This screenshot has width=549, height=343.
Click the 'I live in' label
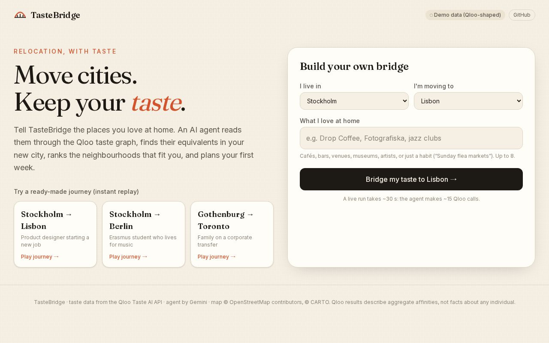click(x=311, y=86)
